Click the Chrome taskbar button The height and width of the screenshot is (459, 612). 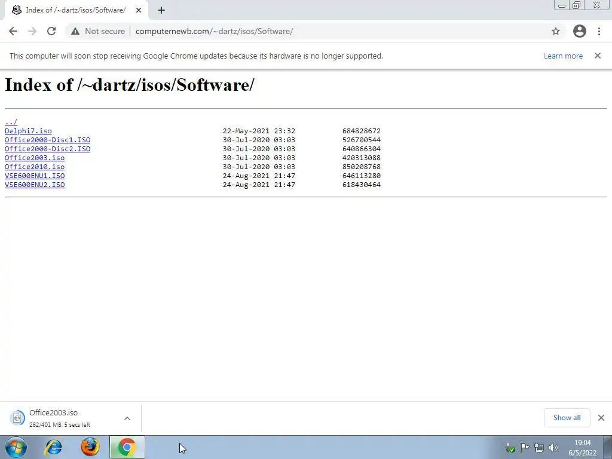[x=127, y=447]
